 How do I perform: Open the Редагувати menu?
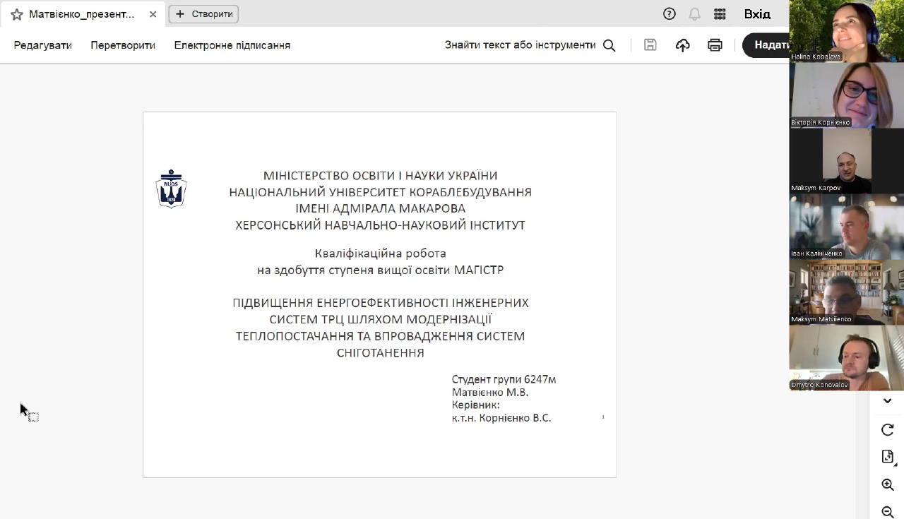(x=43, y=45)
